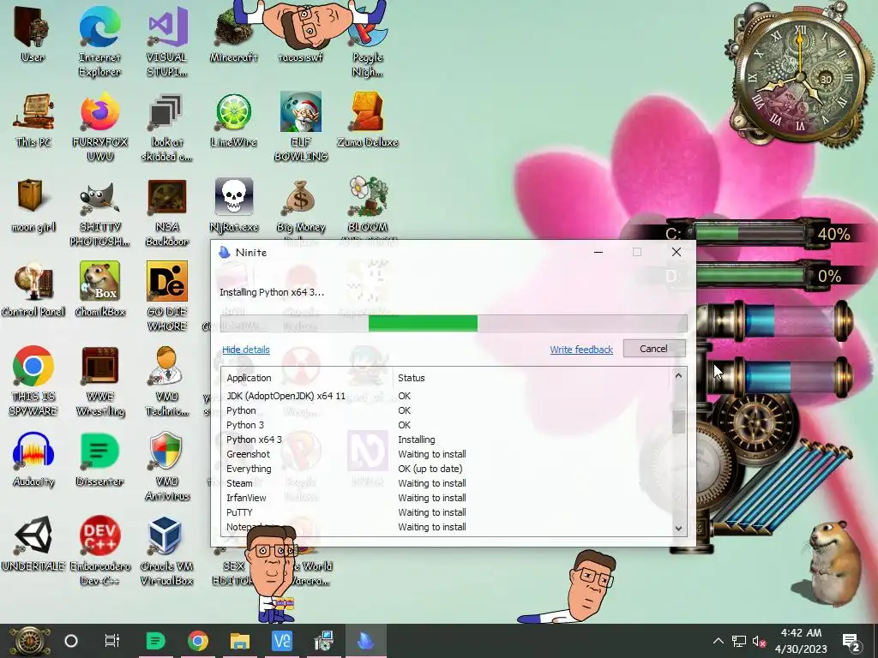Open the Dissenter desktop shortcut
Image resolution: width=878 pixels, height=658 pixels.
[99, 459]
